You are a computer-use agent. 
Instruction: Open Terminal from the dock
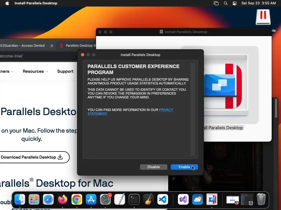click(x=134, y=199)
